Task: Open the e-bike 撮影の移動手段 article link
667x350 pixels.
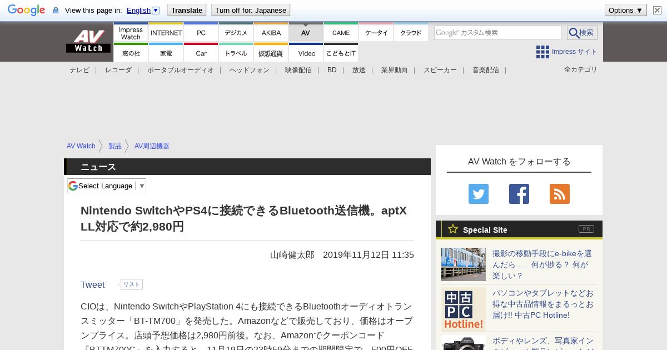Action: click(x=542, y=264)
